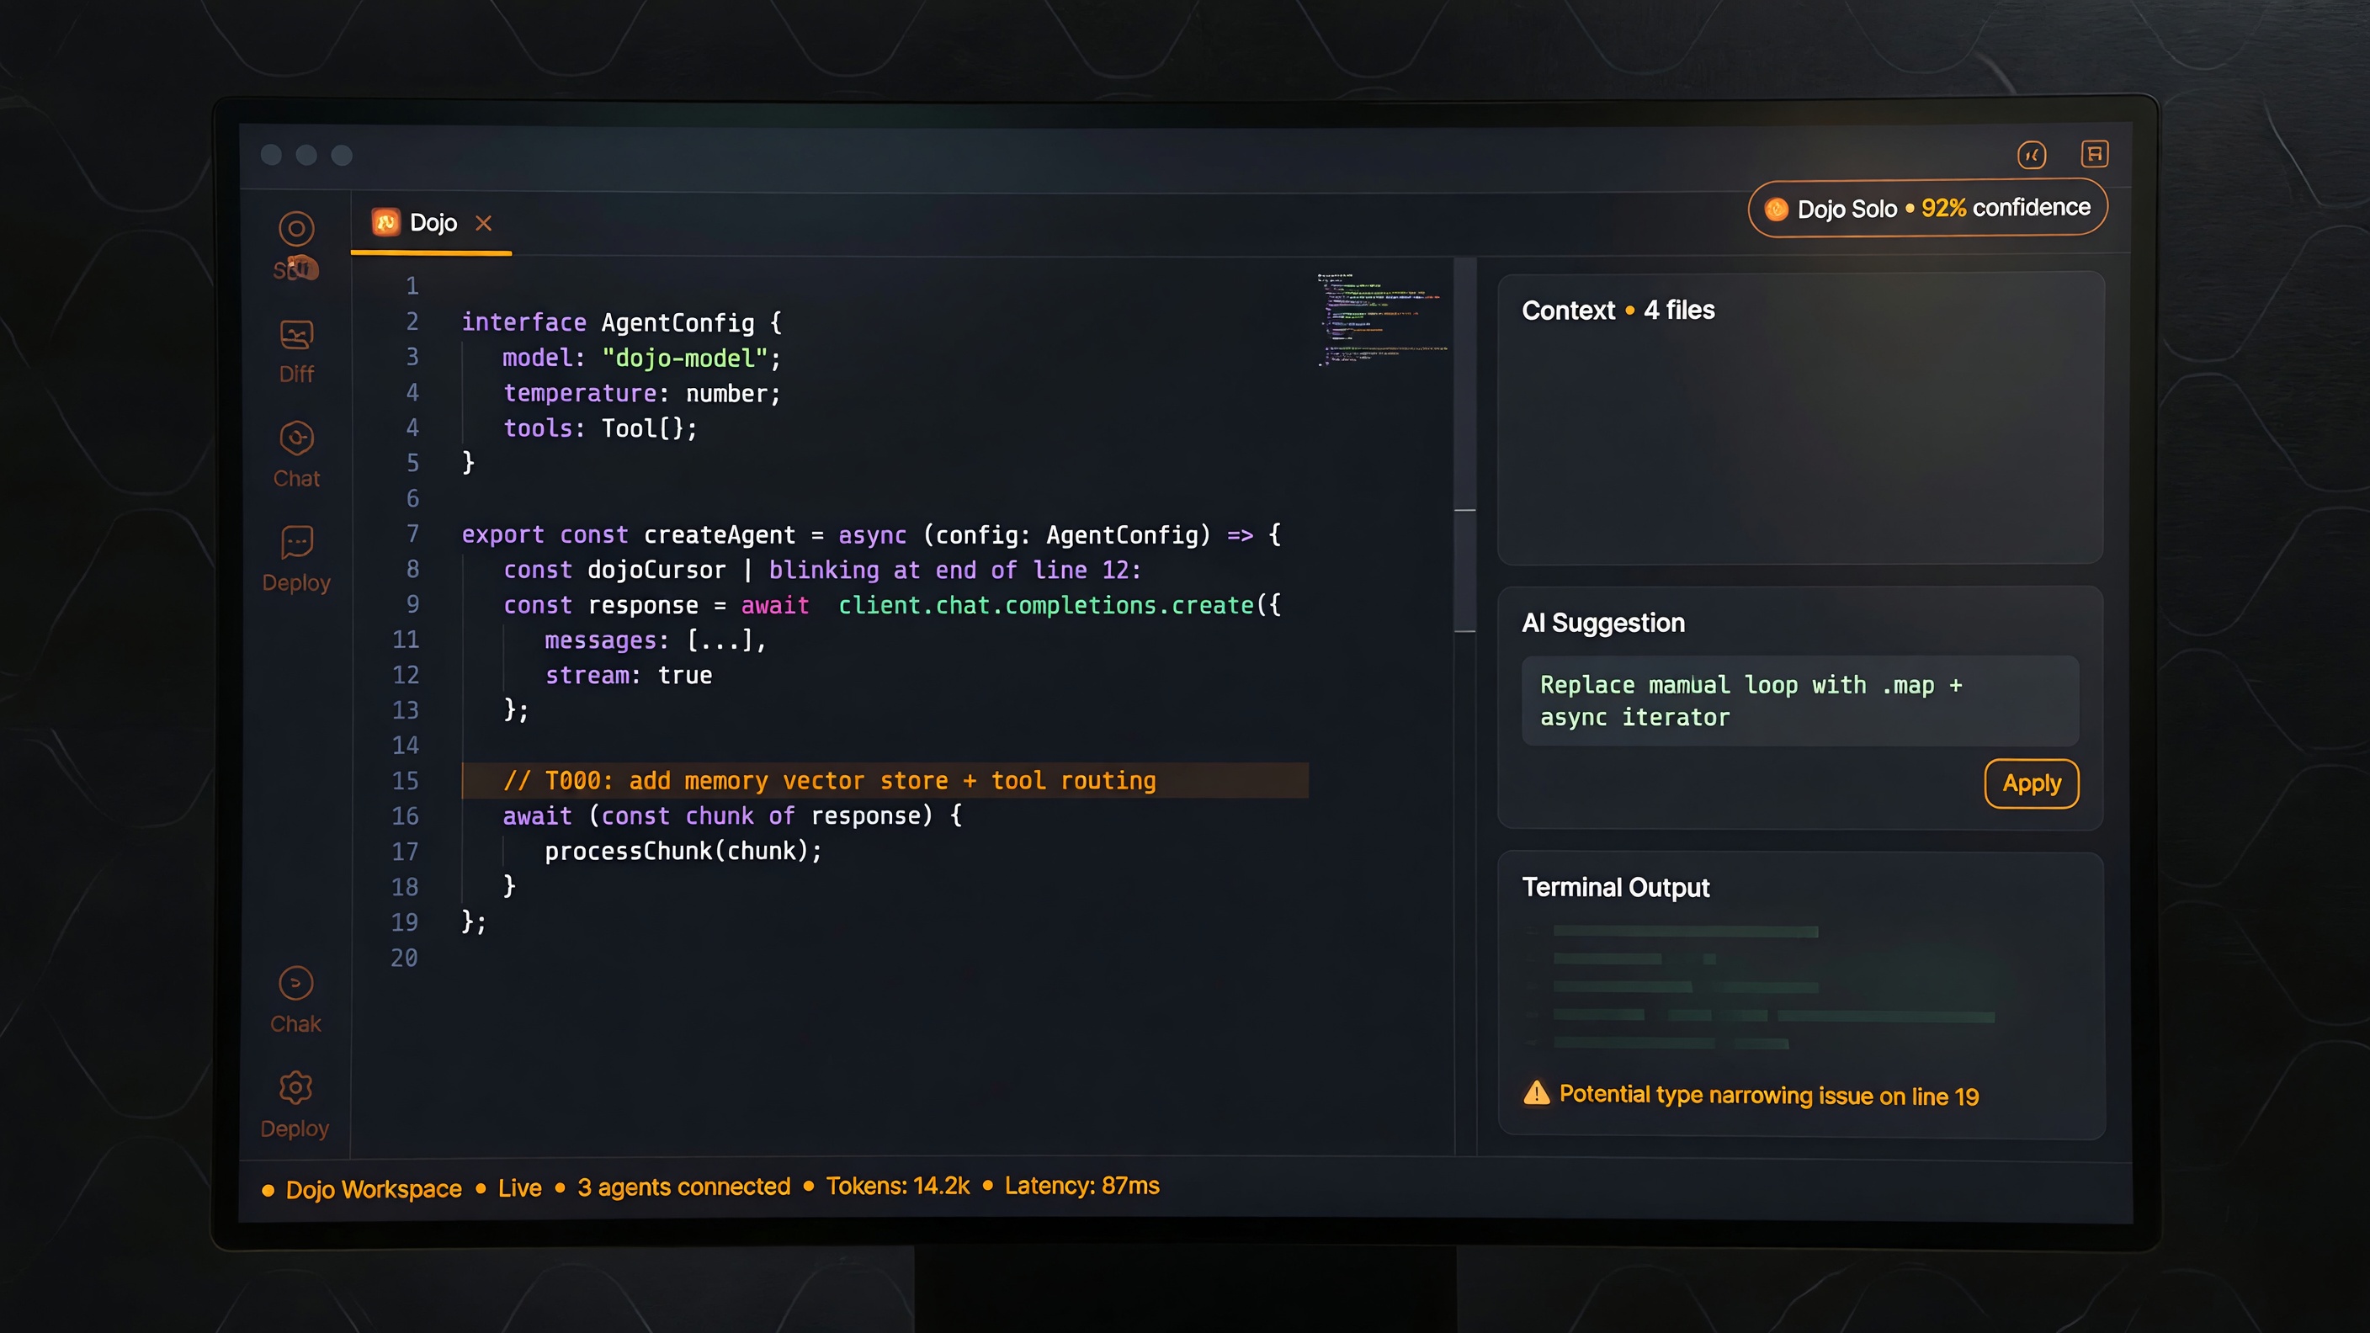Click the speech-bubble icon labeled Deploy
This screenshot has height=1333, width=2370.
[296, 543]
